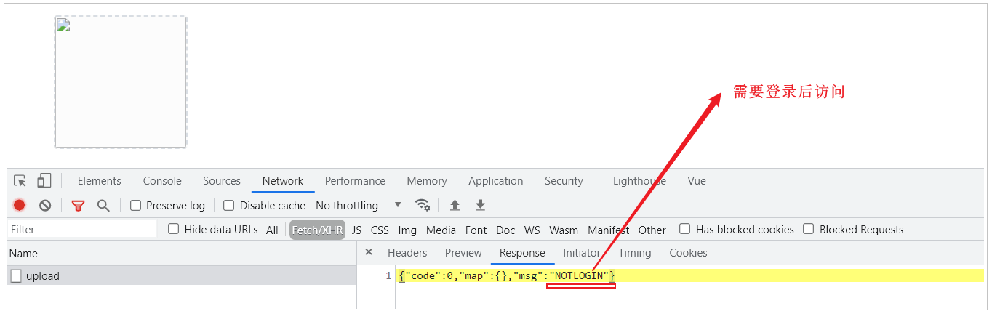Open the No throttling dropdown
992x314 pixels.
358,206
